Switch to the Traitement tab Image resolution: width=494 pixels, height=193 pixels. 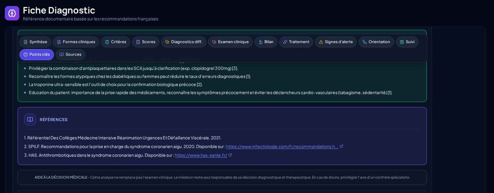coord(296,42)
